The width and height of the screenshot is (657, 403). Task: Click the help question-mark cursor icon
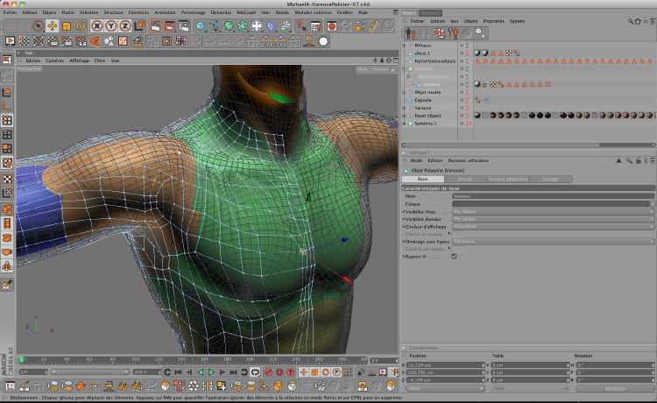click(x=300, y=26)
